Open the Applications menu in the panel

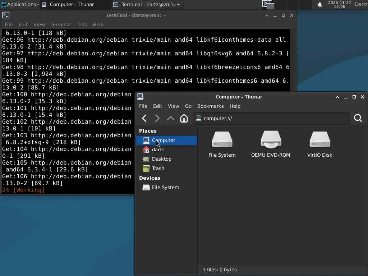[x=19, y=4]
